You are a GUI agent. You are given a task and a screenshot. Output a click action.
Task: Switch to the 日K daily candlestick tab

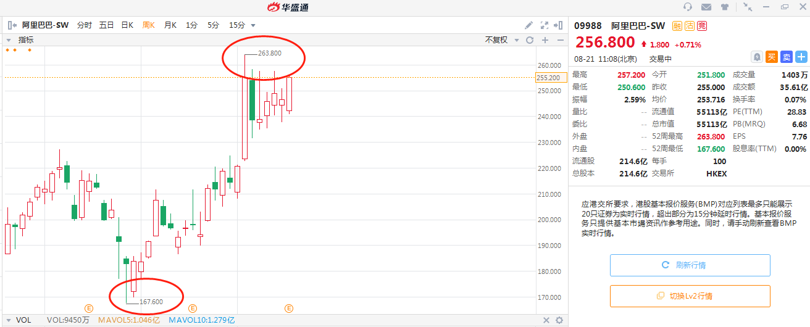127,25
